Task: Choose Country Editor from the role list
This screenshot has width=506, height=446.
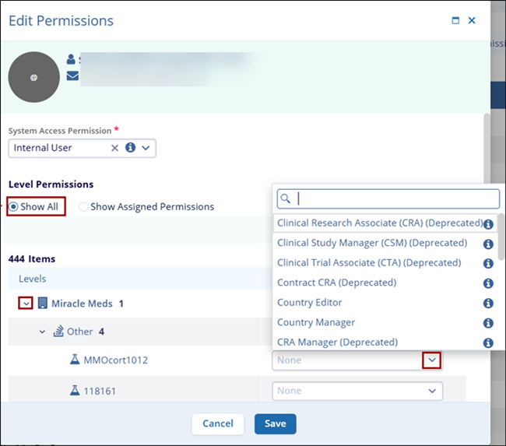Action: coord(310,303)
